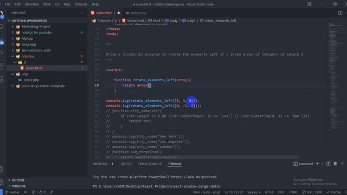347x195 pixels.
Task: Open Manage gear icon in activity bar
Action: (x=2, y=182)
